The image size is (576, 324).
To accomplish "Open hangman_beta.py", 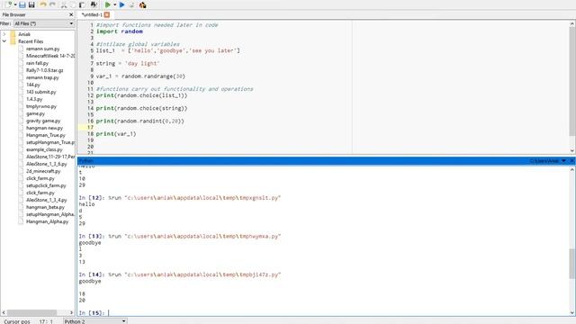I will (x=45, y=207).
